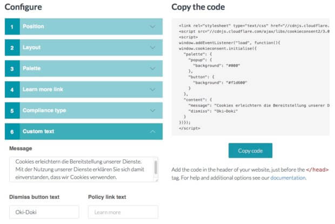Screen dimensions: 335x224
Task: Click the "content": { code line
Action: pos(198,100)
